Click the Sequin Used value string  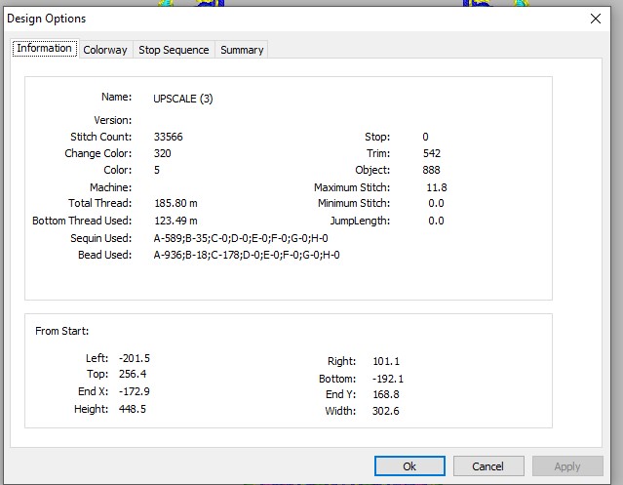tap(241, 238)
